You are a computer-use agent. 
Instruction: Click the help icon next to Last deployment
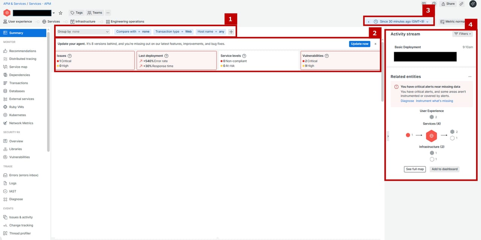[166, 56]
